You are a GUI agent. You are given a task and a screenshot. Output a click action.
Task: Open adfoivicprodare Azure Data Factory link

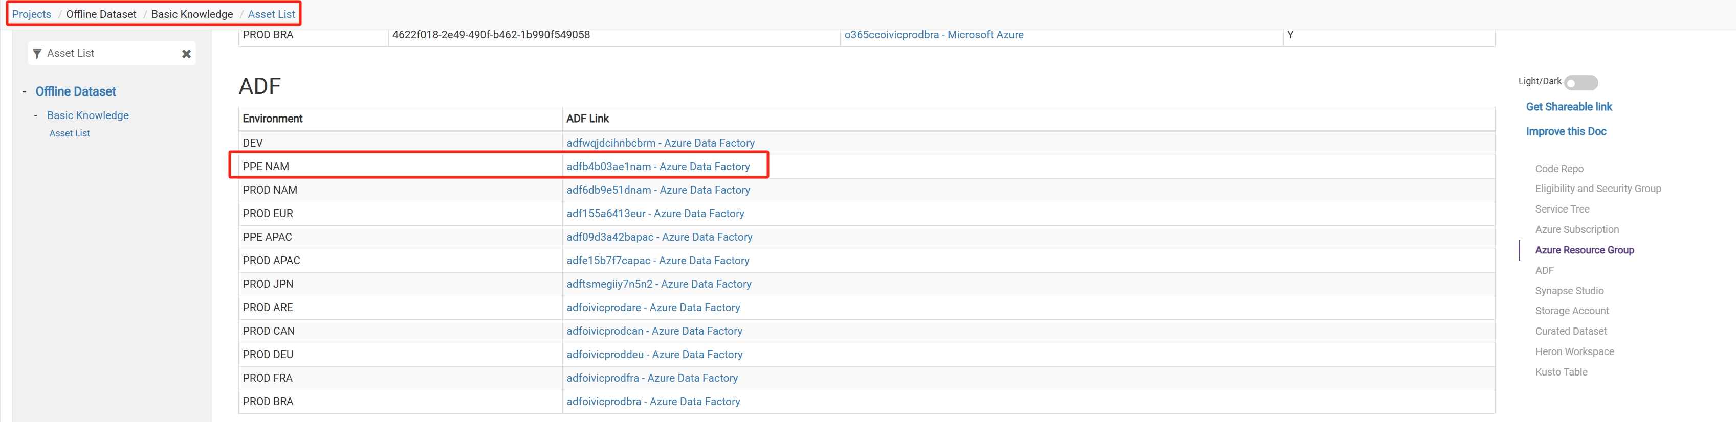654,308
